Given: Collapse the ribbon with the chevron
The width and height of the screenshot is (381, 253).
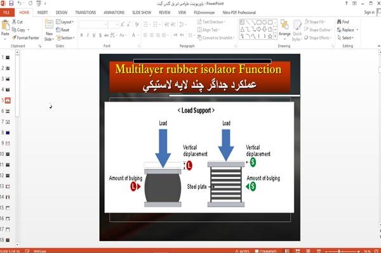Looking at the screenshot, I should (x=379, y=46).
